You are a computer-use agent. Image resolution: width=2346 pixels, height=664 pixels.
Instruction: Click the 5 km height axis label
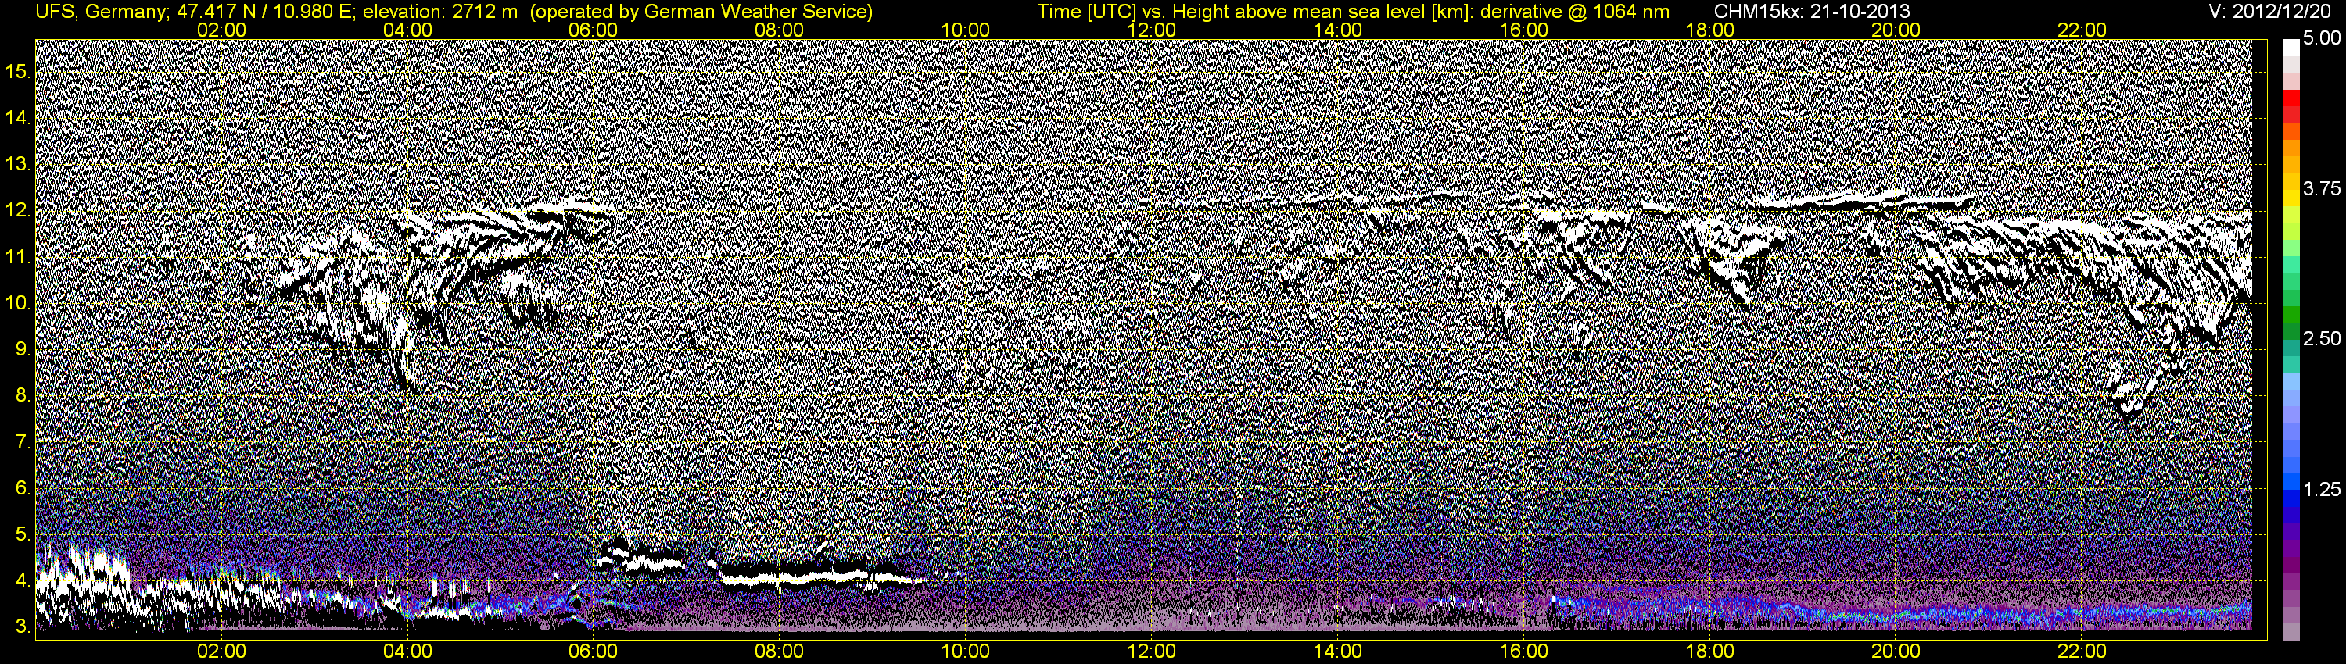[23, 535]
